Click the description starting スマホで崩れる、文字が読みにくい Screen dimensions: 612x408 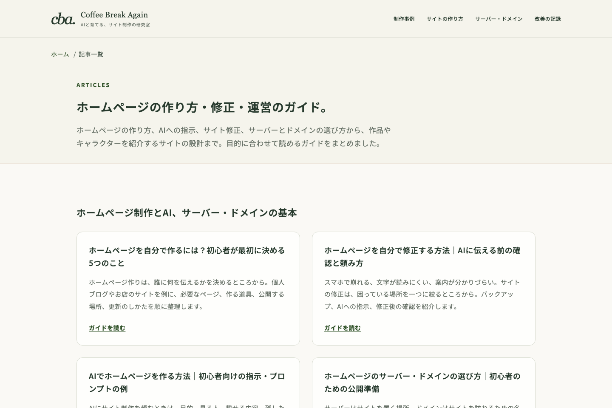[x=422, y=294]
